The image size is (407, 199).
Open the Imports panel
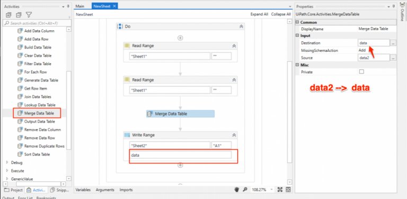(126, 189)
